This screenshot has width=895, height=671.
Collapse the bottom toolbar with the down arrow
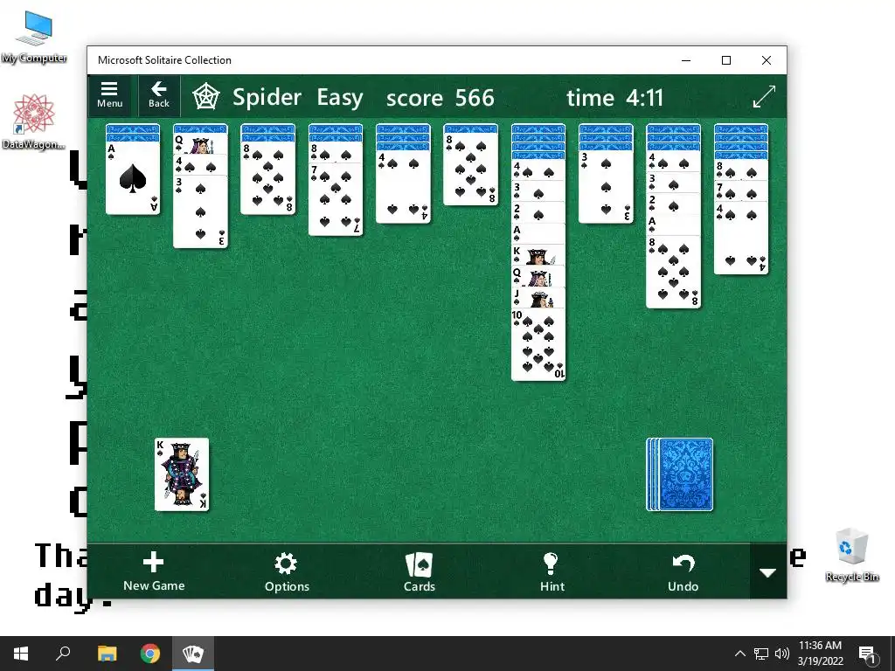pyautogui.click(x=767, y=571)
